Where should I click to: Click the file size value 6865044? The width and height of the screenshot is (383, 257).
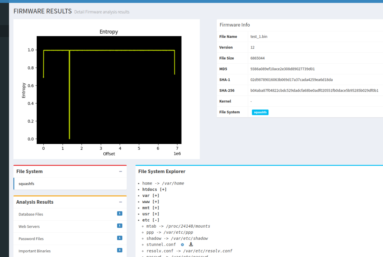258,58
